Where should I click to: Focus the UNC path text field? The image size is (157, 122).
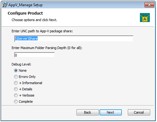tap(74, 38)
